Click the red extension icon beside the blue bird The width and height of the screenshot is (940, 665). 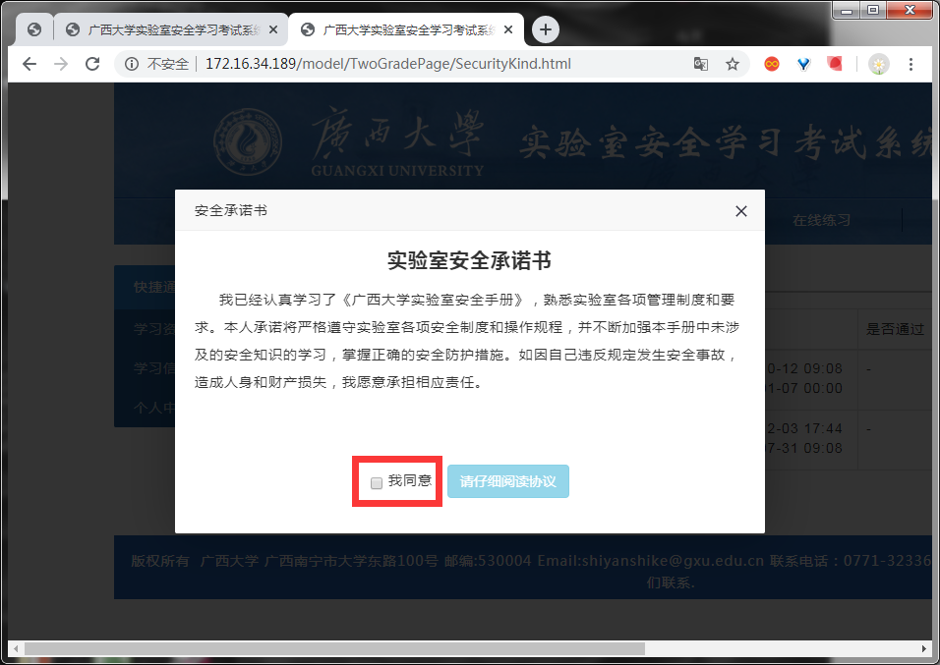835,64
